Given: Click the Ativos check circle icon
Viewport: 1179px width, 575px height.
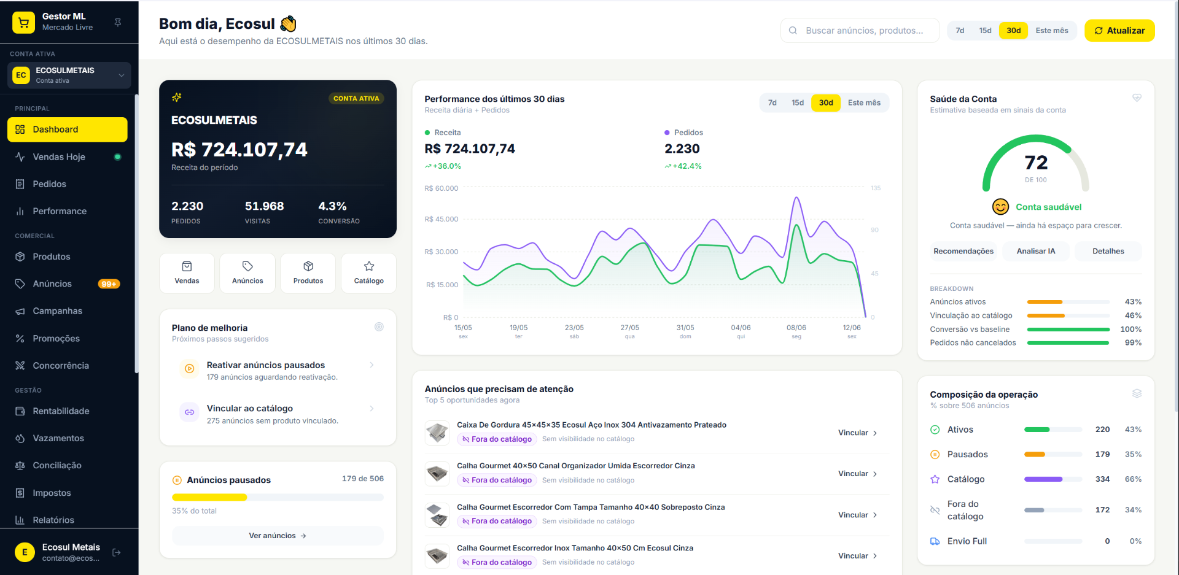Looking at the screenshot, I should click(x=935, y=430).
